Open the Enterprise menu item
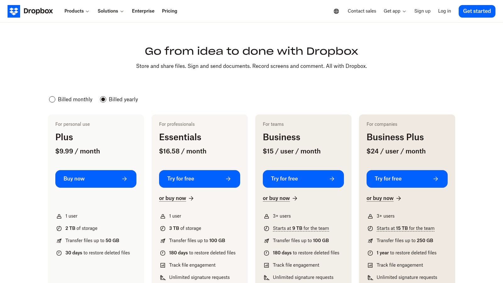This screenshot has height=283, width=503. pos(143,11)
